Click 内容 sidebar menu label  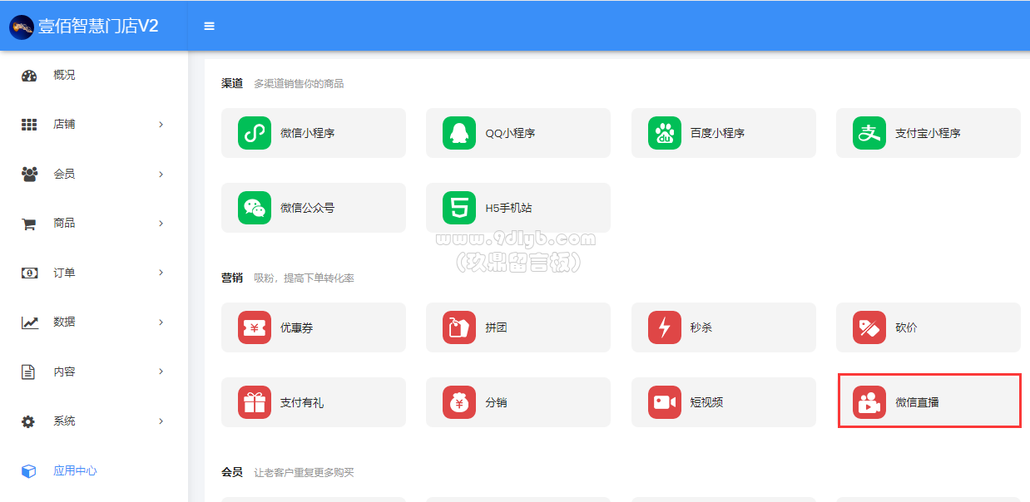pos(64,372)
